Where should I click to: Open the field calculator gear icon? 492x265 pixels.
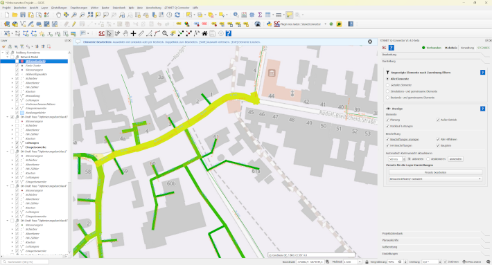252,15
